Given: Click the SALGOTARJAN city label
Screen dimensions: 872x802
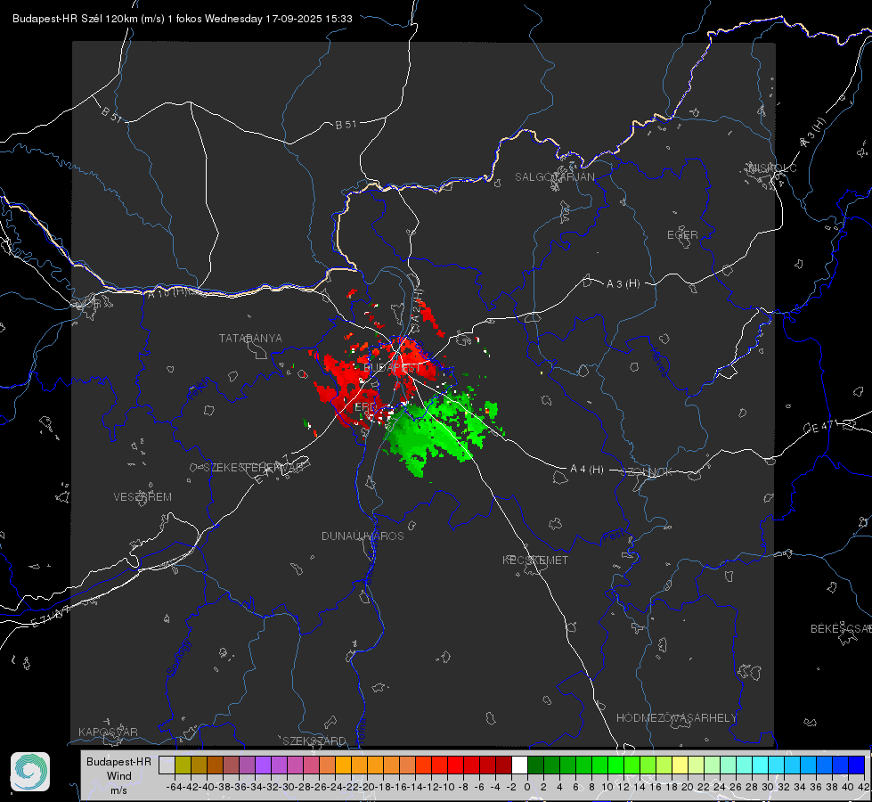Looking at the screenshot, I should (554, 177).
